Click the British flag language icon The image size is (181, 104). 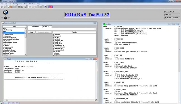pos(50,7)
